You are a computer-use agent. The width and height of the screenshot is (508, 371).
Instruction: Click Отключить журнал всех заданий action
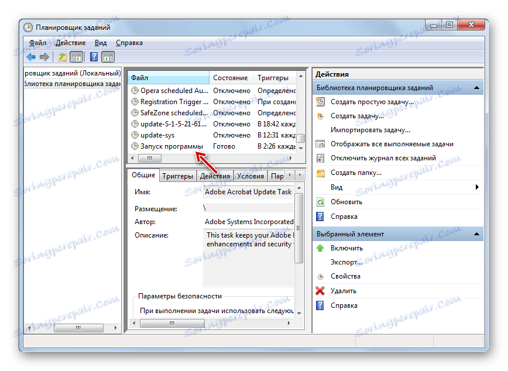383,158
